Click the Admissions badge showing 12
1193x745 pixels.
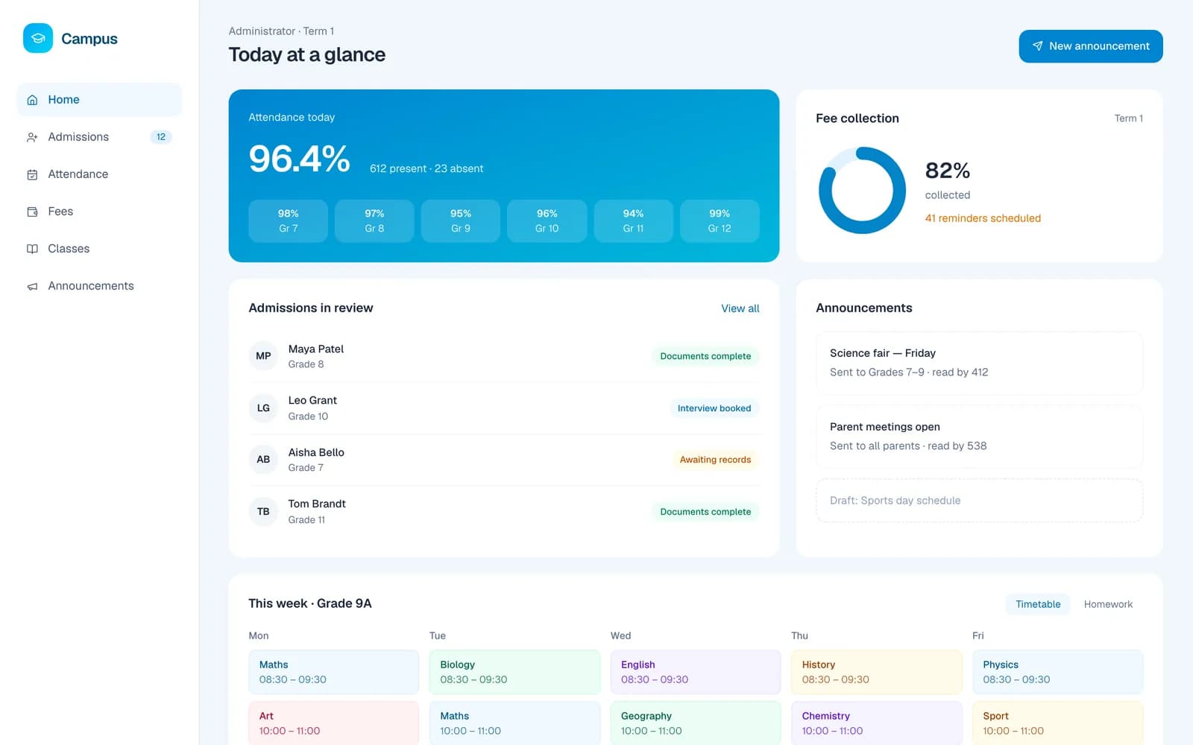click(x=161, y=137)
